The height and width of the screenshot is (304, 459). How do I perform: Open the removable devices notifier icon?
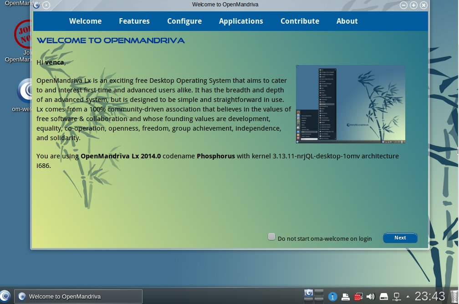384,297
